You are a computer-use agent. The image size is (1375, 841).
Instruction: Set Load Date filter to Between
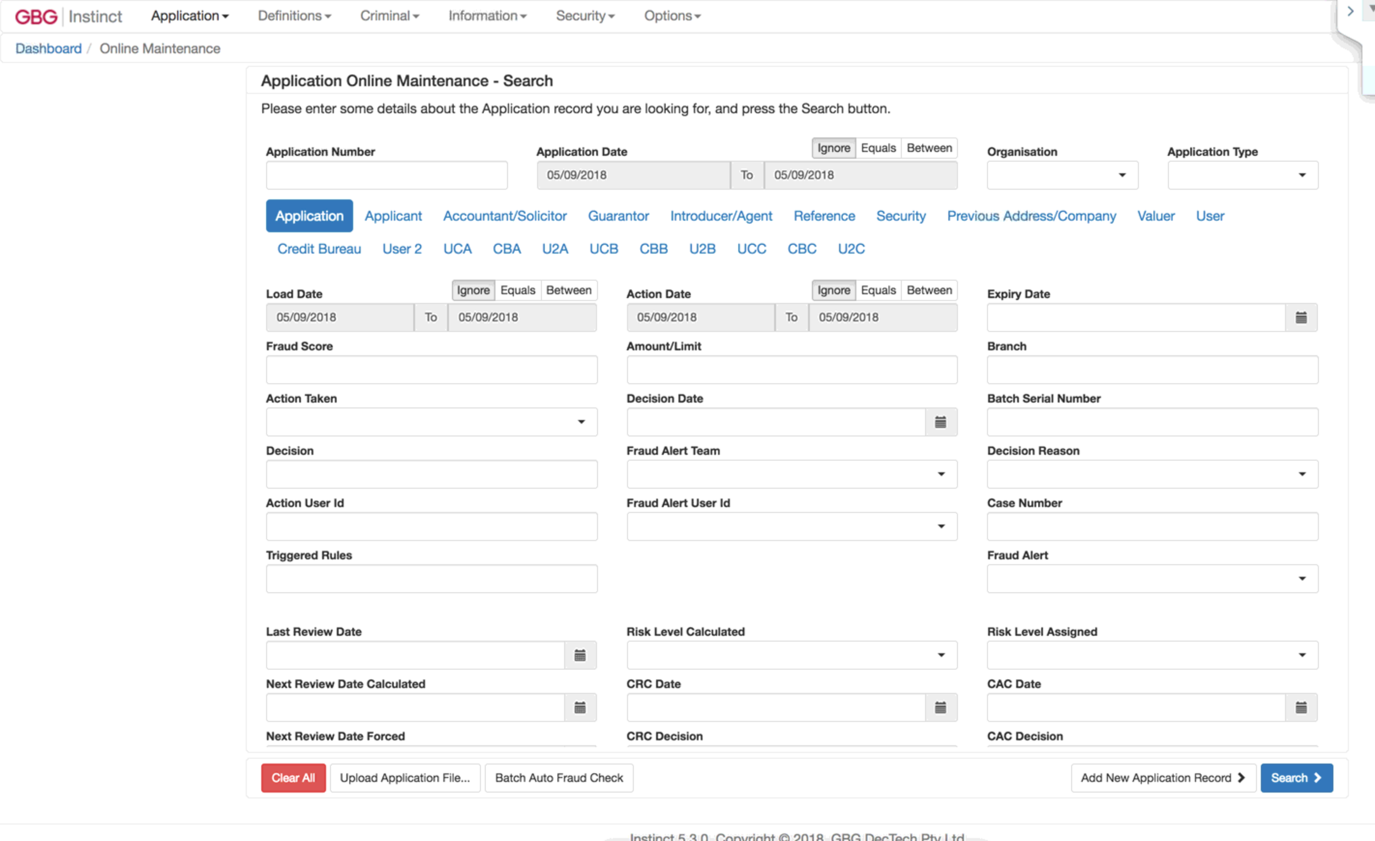click(x=568, y=290)
